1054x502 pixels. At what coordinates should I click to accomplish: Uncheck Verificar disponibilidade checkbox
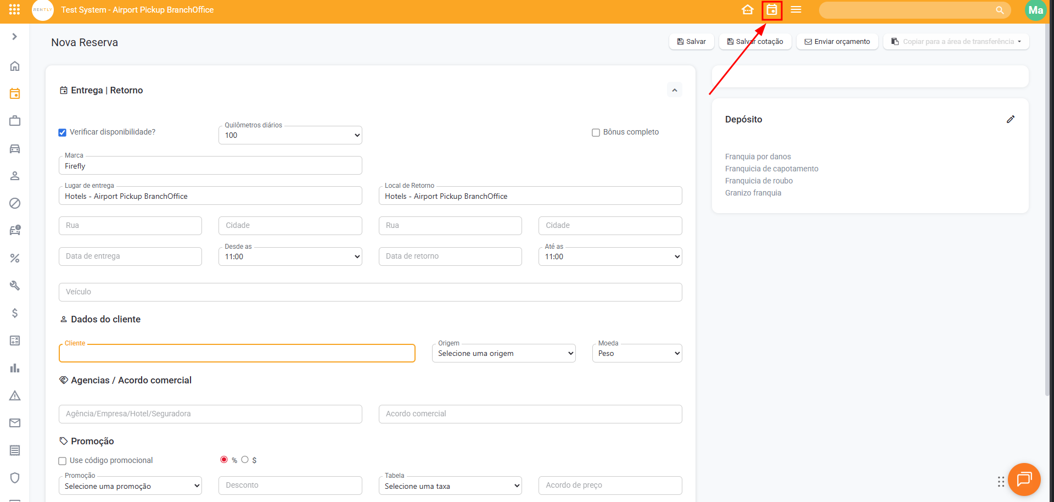[x=63, y=132]
